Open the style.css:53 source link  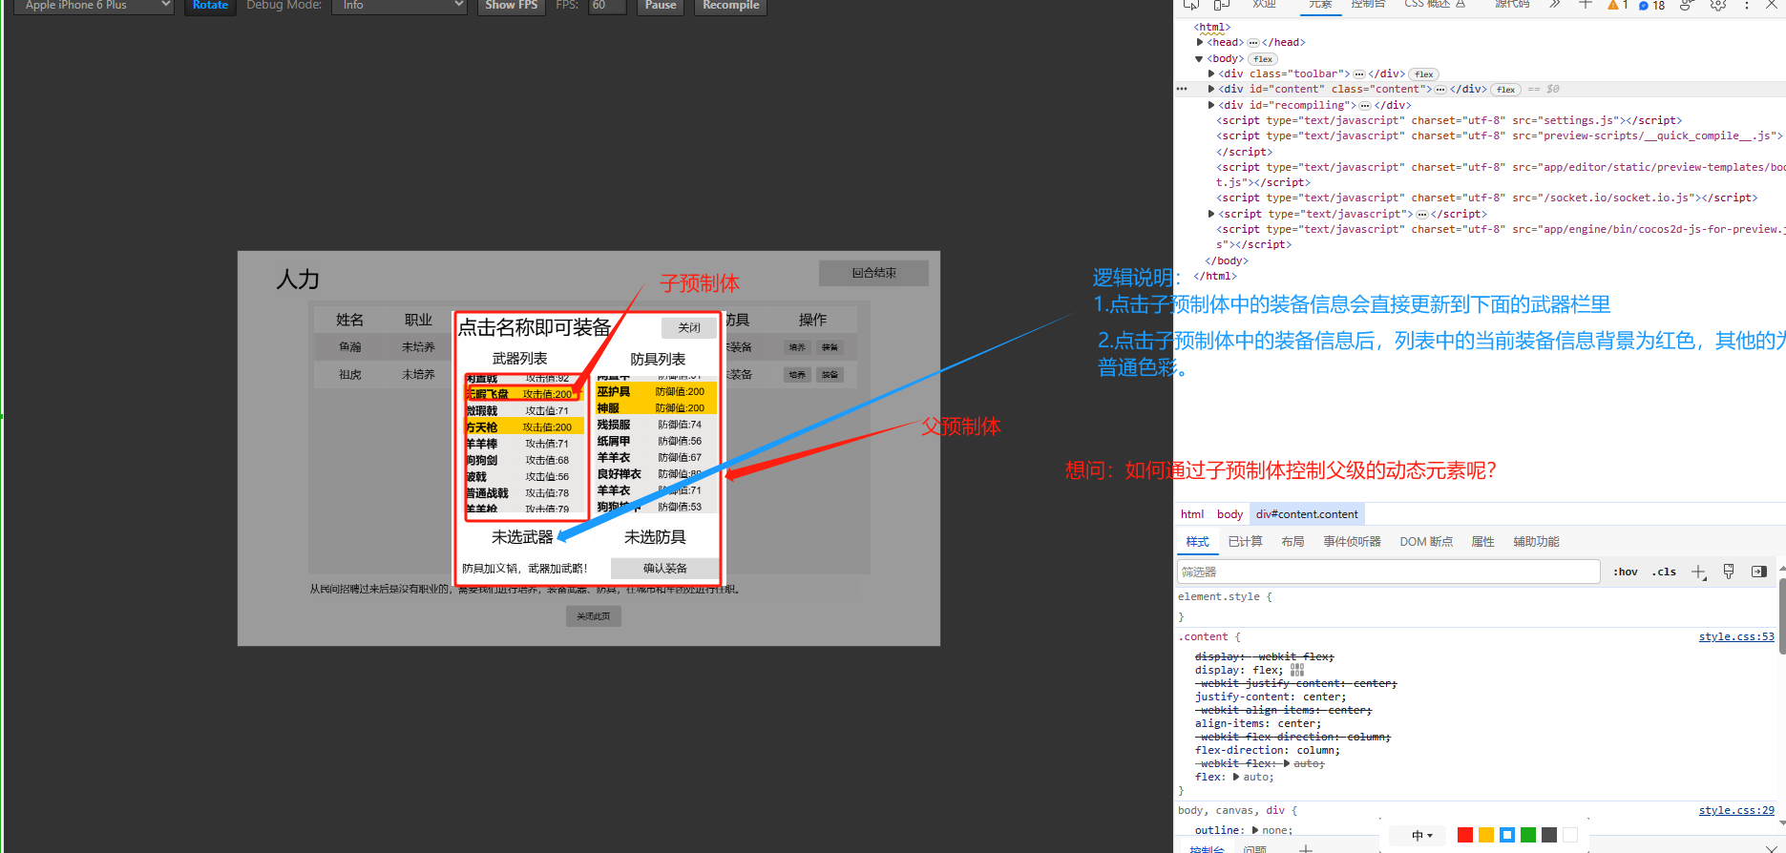point(1736,636)
